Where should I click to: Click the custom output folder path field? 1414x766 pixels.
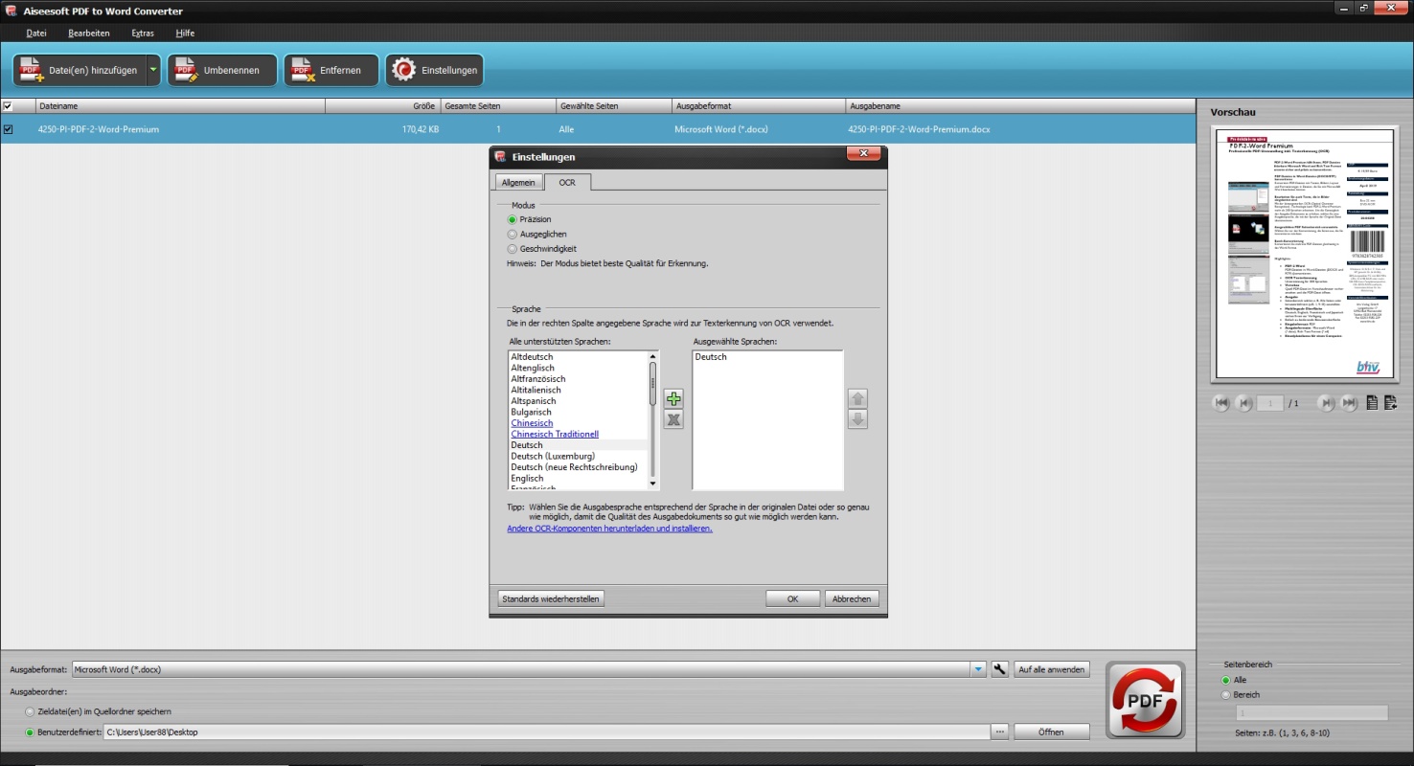pos(546,732)
